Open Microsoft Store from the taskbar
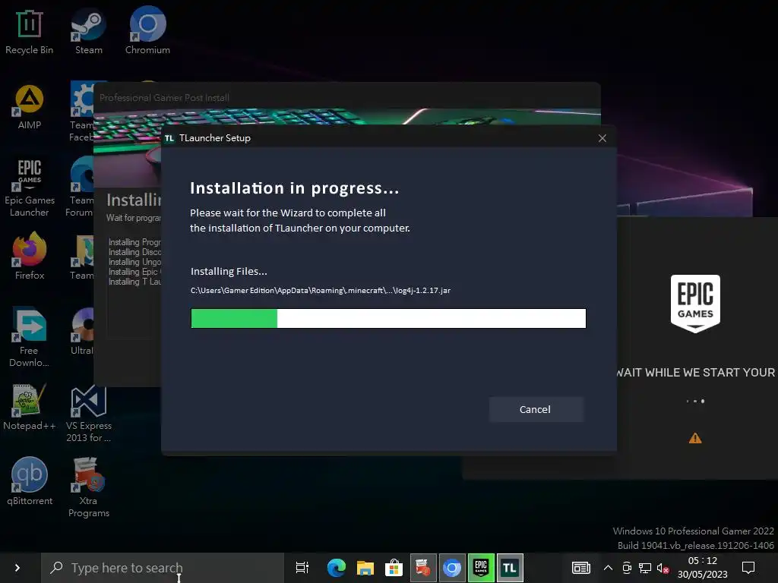778x583 pixels. (x=394, y=568)
